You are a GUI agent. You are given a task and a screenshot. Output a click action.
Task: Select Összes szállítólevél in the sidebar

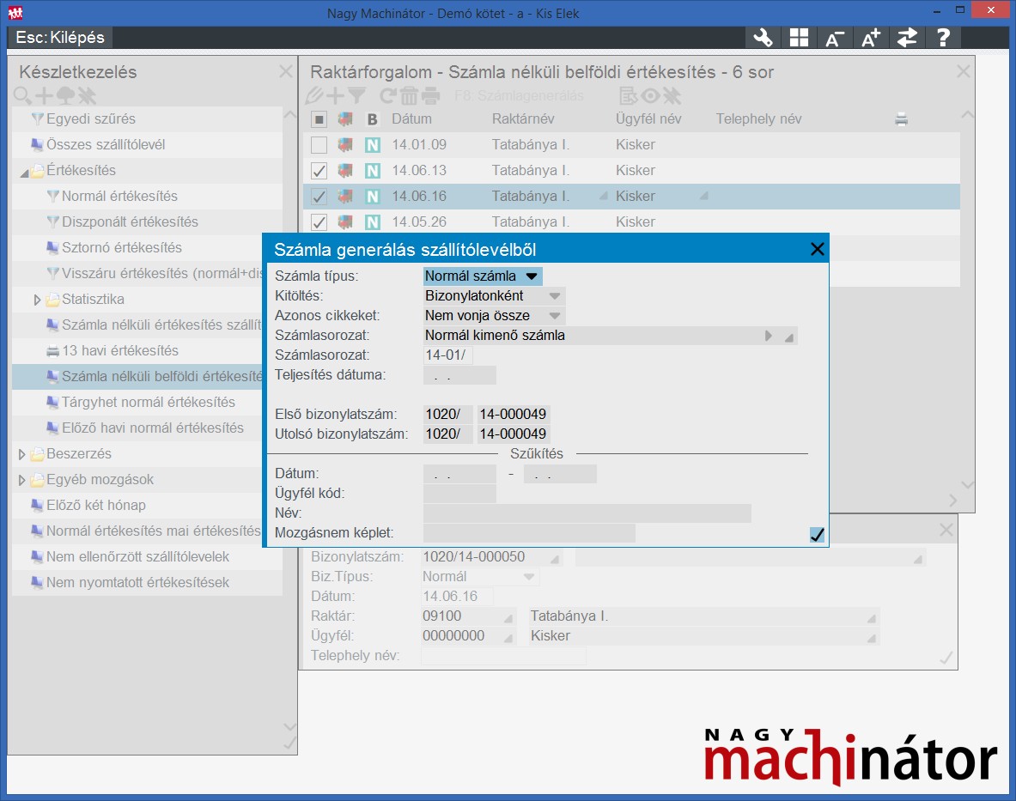(105, 145)
